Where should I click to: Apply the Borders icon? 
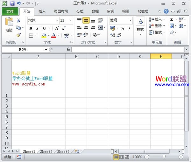coord(31,35)
